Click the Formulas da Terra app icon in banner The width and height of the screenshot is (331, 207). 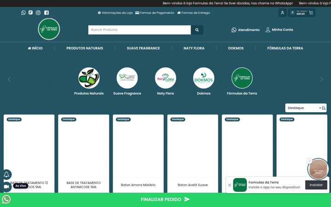click(240, 185)
